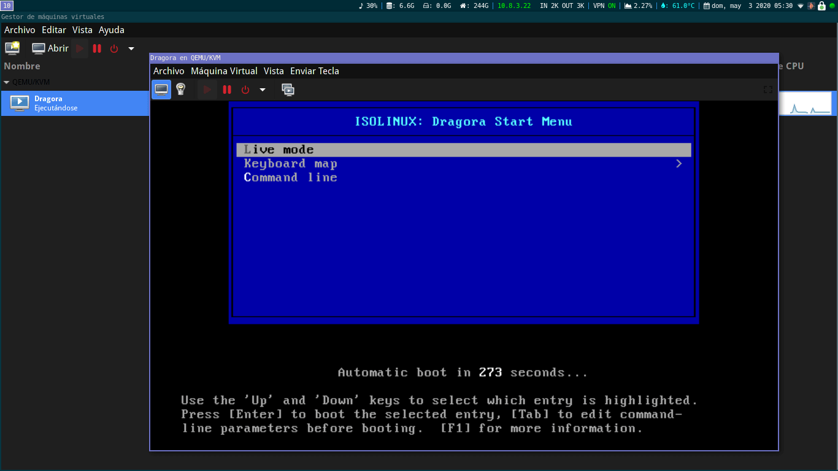The height and width of the screenshot is (471, 838).
Task: Open the Máquina Virtual menu
Action: click(224, 71)
